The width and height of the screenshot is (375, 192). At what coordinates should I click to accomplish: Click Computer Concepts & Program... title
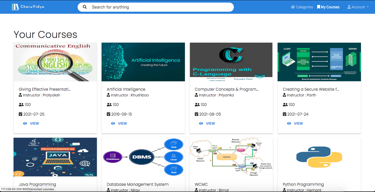pos(227,89)
